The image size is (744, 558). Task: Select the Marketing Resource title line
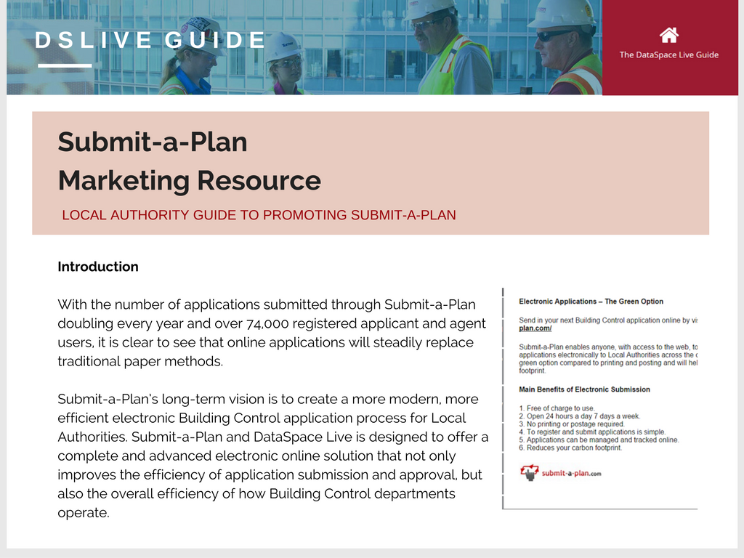tap(190, 180)
